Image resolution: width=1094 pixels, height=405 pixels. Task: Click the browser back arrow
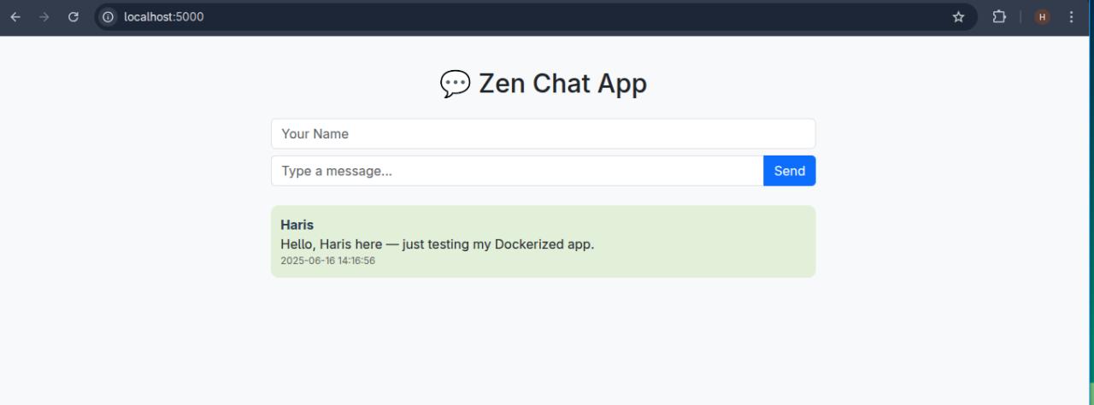click(15, 16)
